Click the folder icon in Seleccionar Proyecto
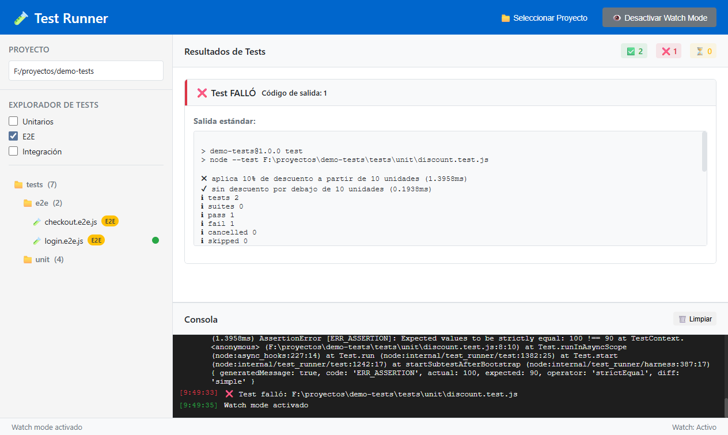This screenshot has height=435, width=728. pyautogui.click(x=506, y=18)
